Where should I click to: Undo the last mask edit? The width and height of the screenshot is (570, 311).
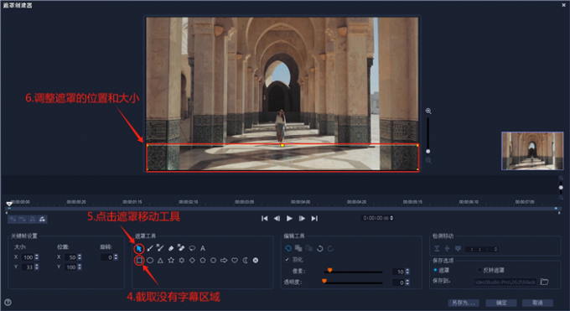point(320,248)
